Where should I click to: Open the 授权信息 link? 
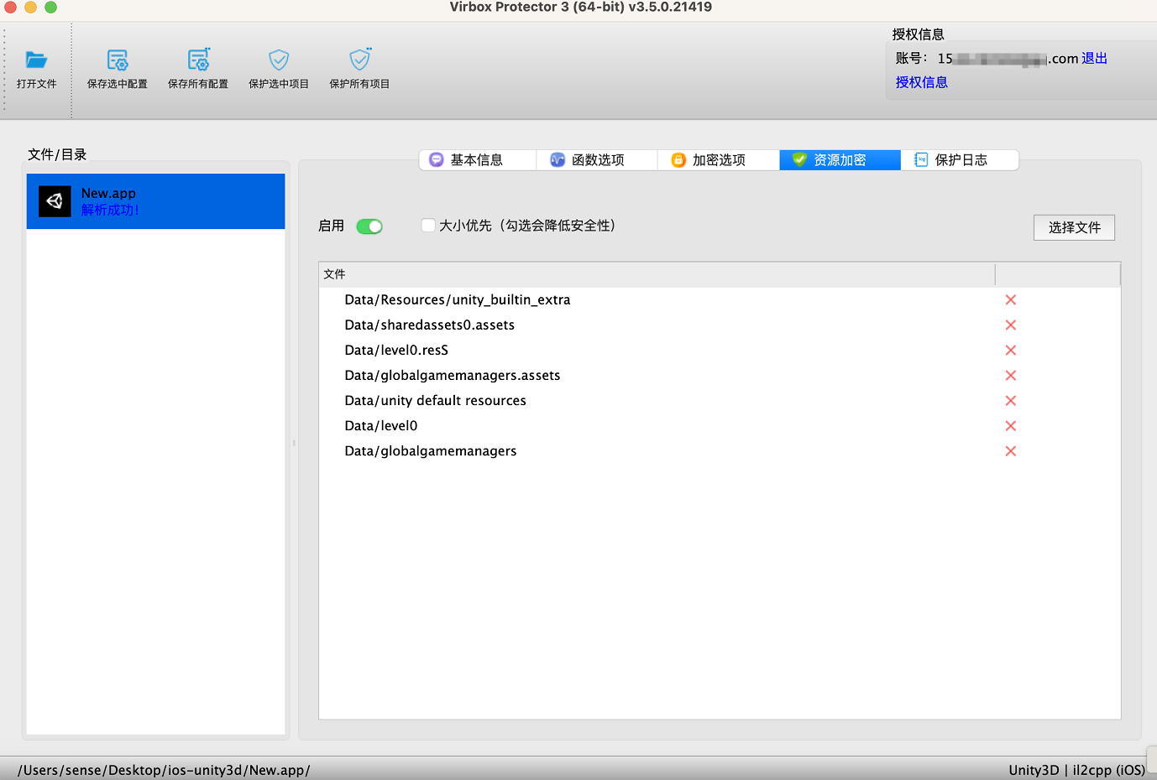click(921, 82)
